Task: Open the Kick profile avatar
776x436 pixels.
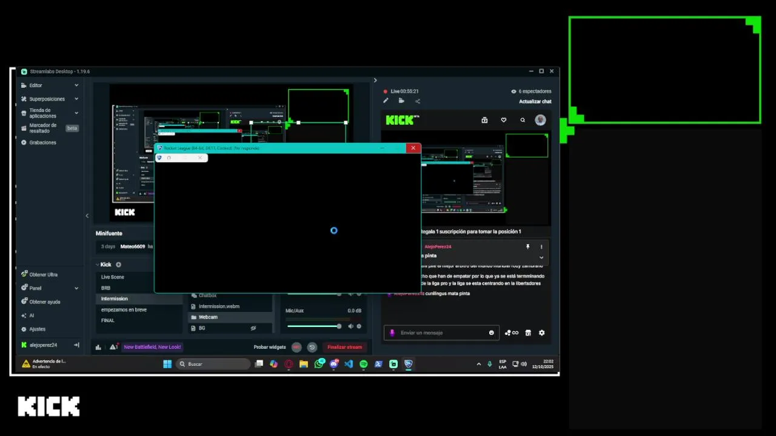Action: (540, 120)
